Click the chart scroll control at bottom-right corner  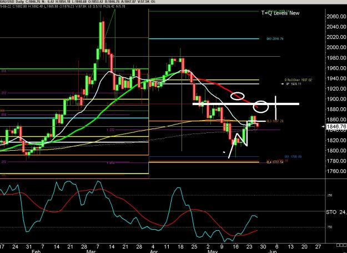point(341,245)
